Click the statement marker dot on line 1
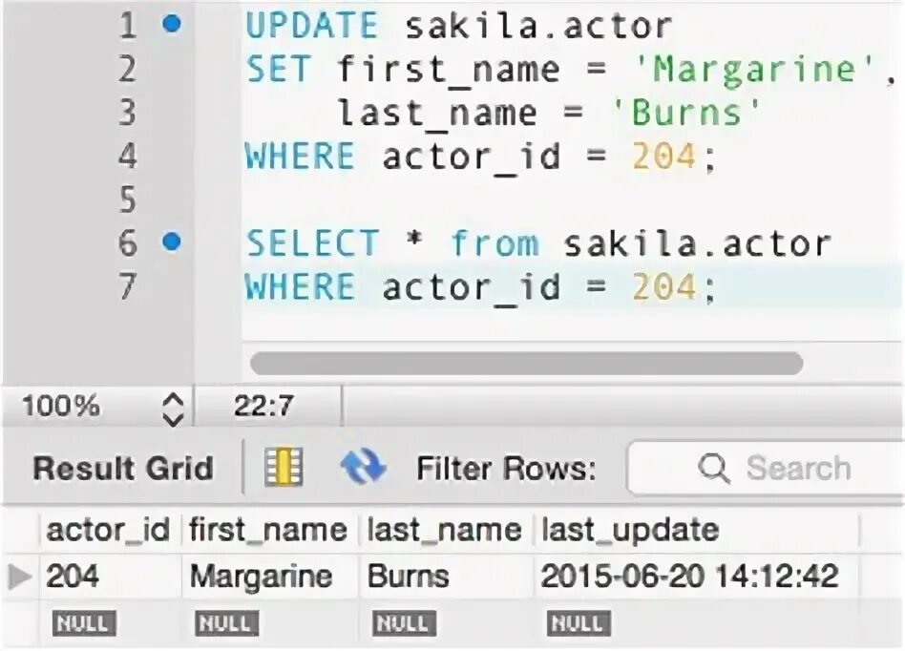 (172, 24)
